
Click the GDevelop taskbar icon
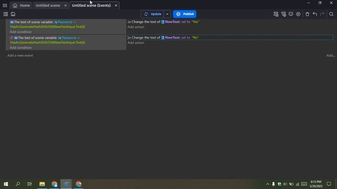point(66,184)
